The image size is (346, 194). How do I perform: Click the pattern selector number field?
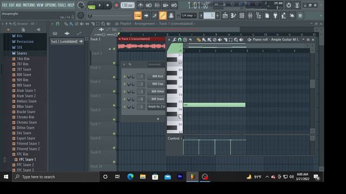pos(209,16)
